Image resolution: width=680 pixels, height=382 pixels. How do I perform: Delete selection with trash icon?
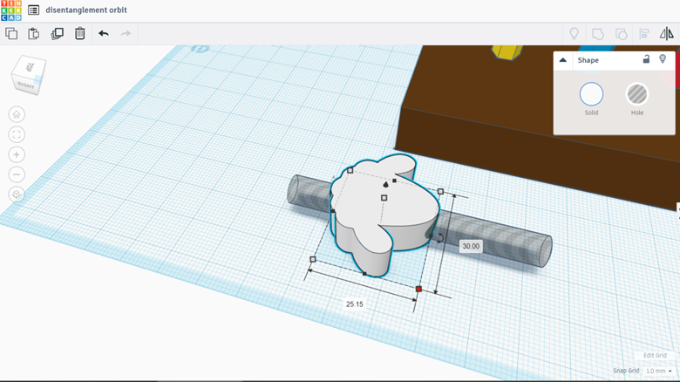[x=80, y=33]
